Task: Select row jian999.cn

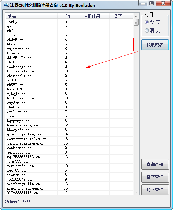Action: pos(70,161)
